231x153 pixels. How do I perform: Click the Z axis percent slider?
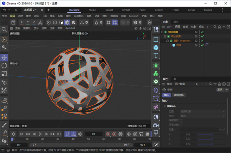point(212,144)
